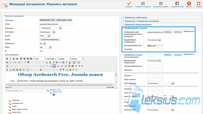Click in the Алиас input field

coord(56,24)
